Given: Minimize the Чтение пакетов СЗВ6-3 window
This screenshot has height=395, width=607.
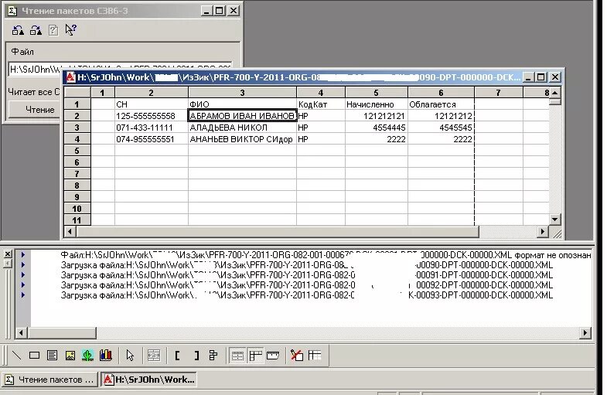Looking at the screenshot, I should pos(206,11).
